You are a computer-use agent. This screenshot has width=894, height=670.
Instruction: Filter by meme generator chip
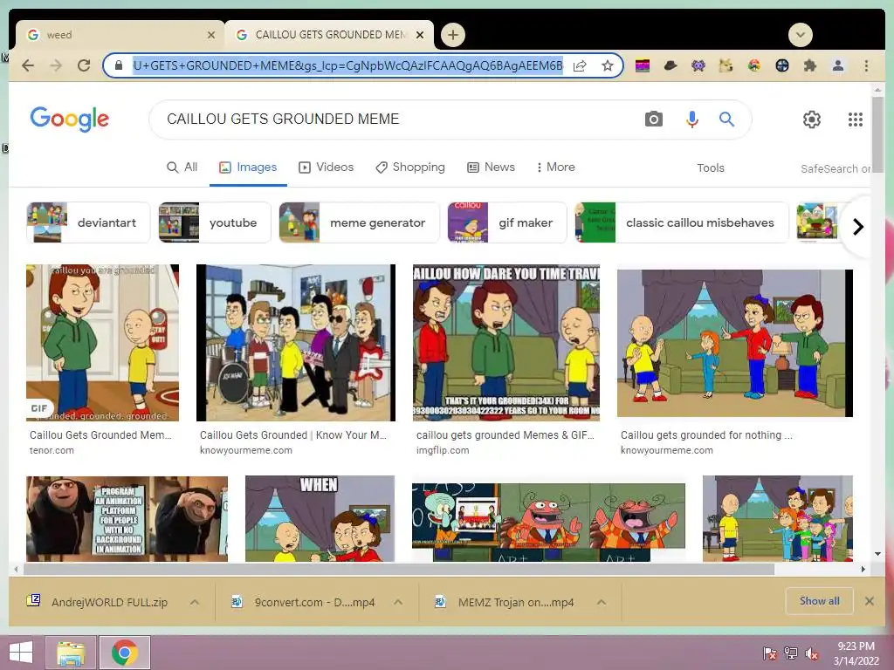click(x=359, y=222)
